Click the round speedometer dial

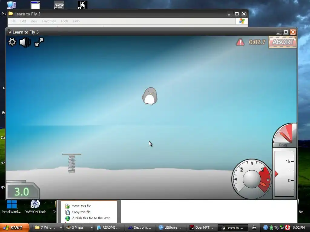click(252, 179)
